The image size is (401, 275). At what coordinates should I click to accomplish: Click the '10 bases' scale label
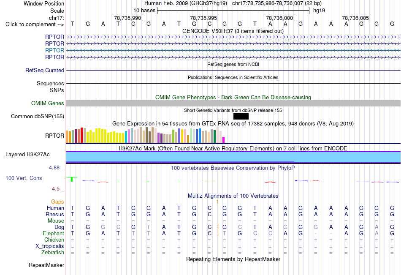click(144, 11)
